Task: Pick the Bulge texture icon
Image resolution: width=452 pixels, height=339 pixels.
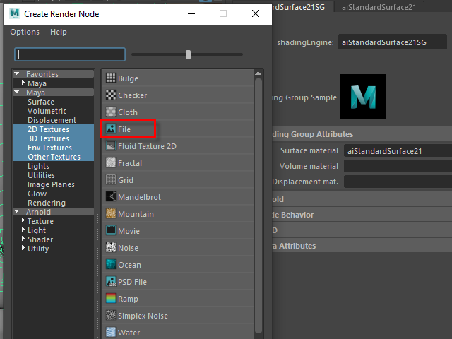Action: (x=111, y=78)
